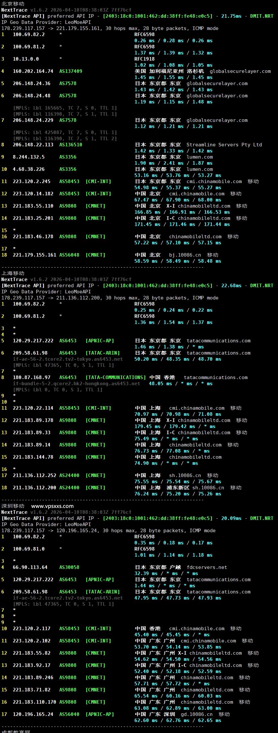
Task: Click hop IP 206.148.24.36
Action: click(x=32, y=83)
